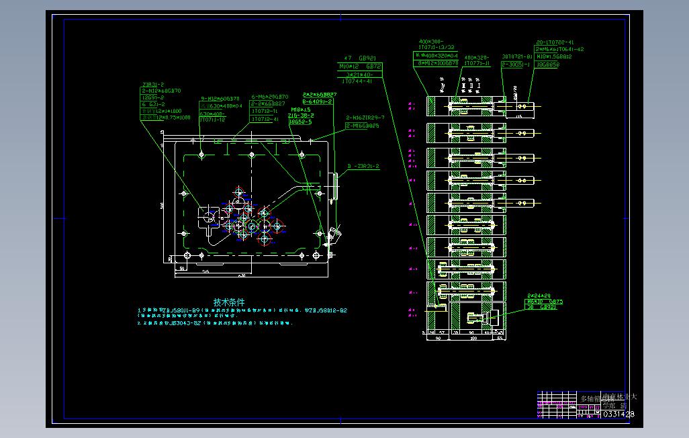Click the 2-M16ZJR29-7 callout label

coord(365,118)
